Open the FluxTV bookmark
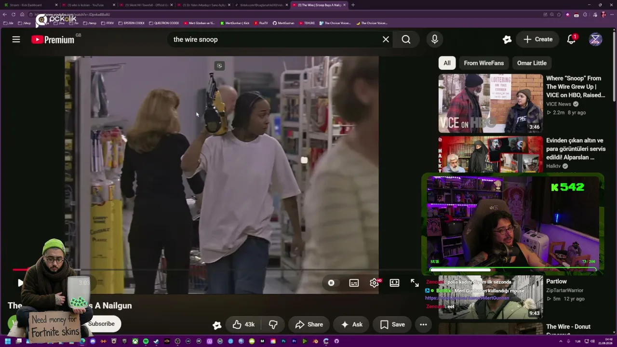 tap(261, 23)
